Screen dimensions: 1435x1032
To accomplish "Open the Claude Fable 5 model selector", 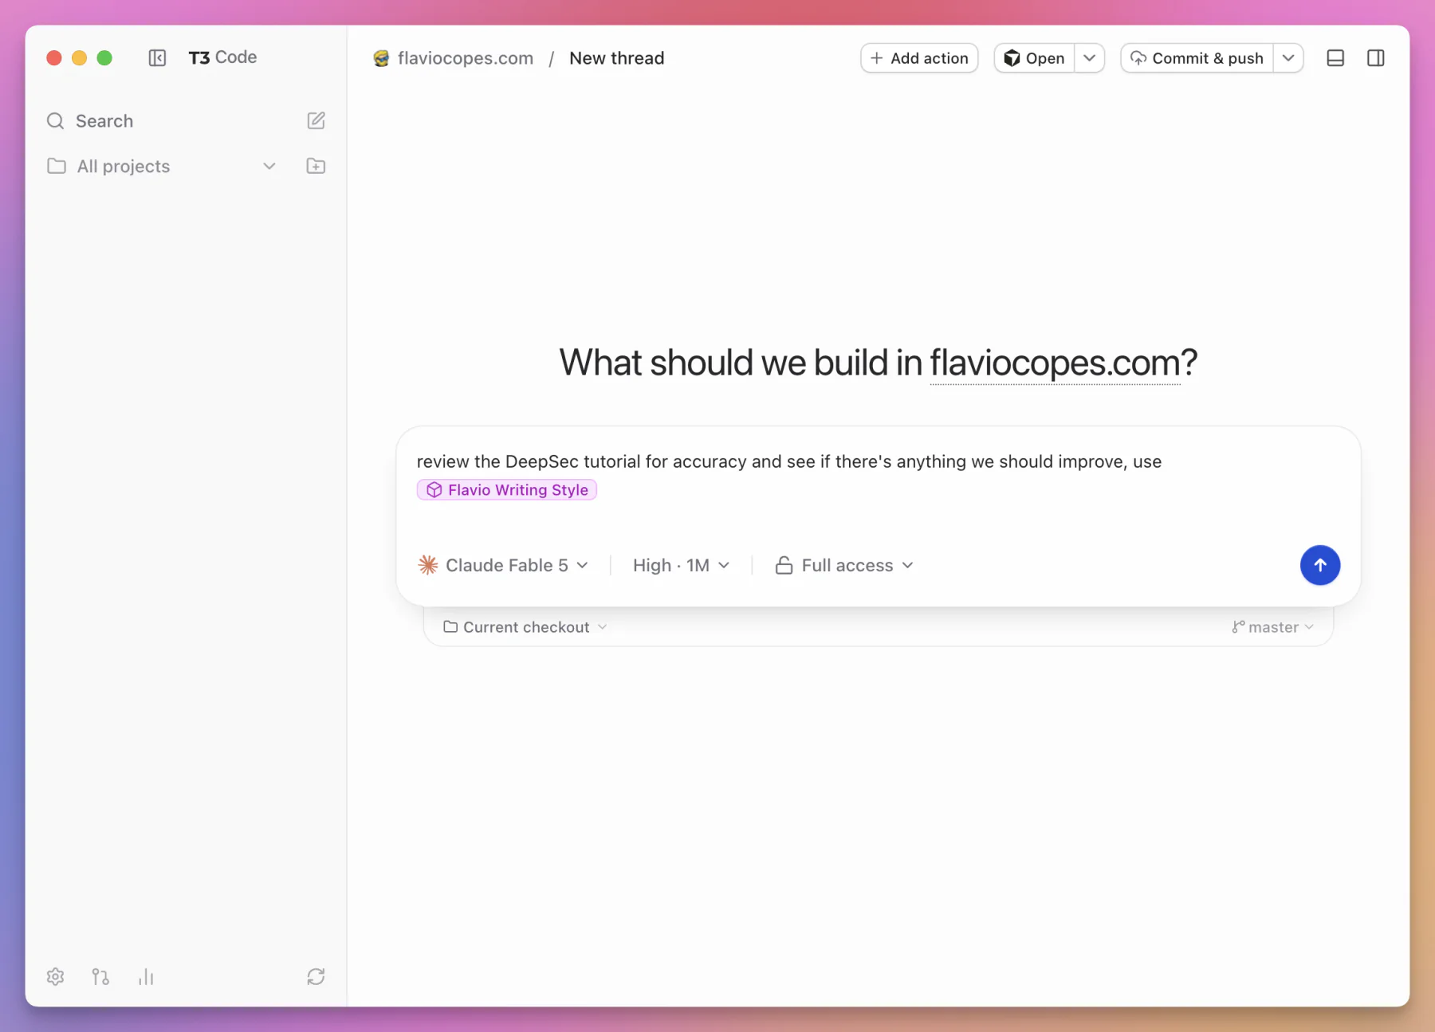I will coord(504,565).
